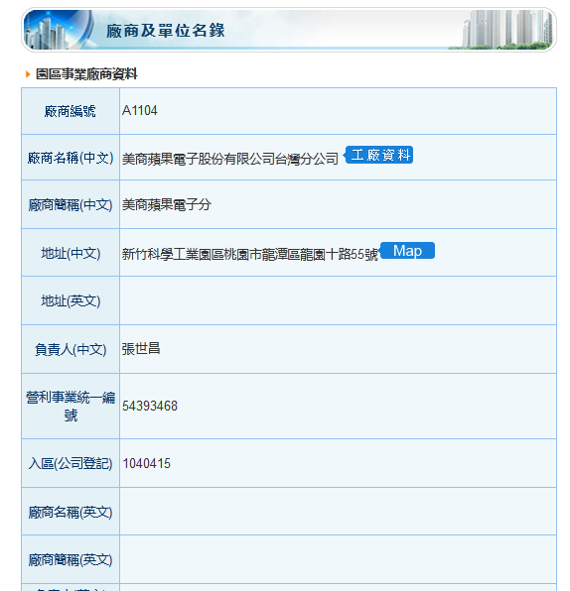
Task: Click the 廠商名稱(中文) row label
Action: click(71, 158)
